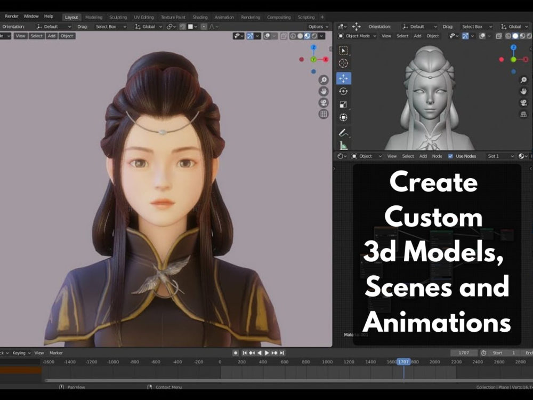
Task: Open the Slot 1 dropdown
Action: tap(500, 156)
